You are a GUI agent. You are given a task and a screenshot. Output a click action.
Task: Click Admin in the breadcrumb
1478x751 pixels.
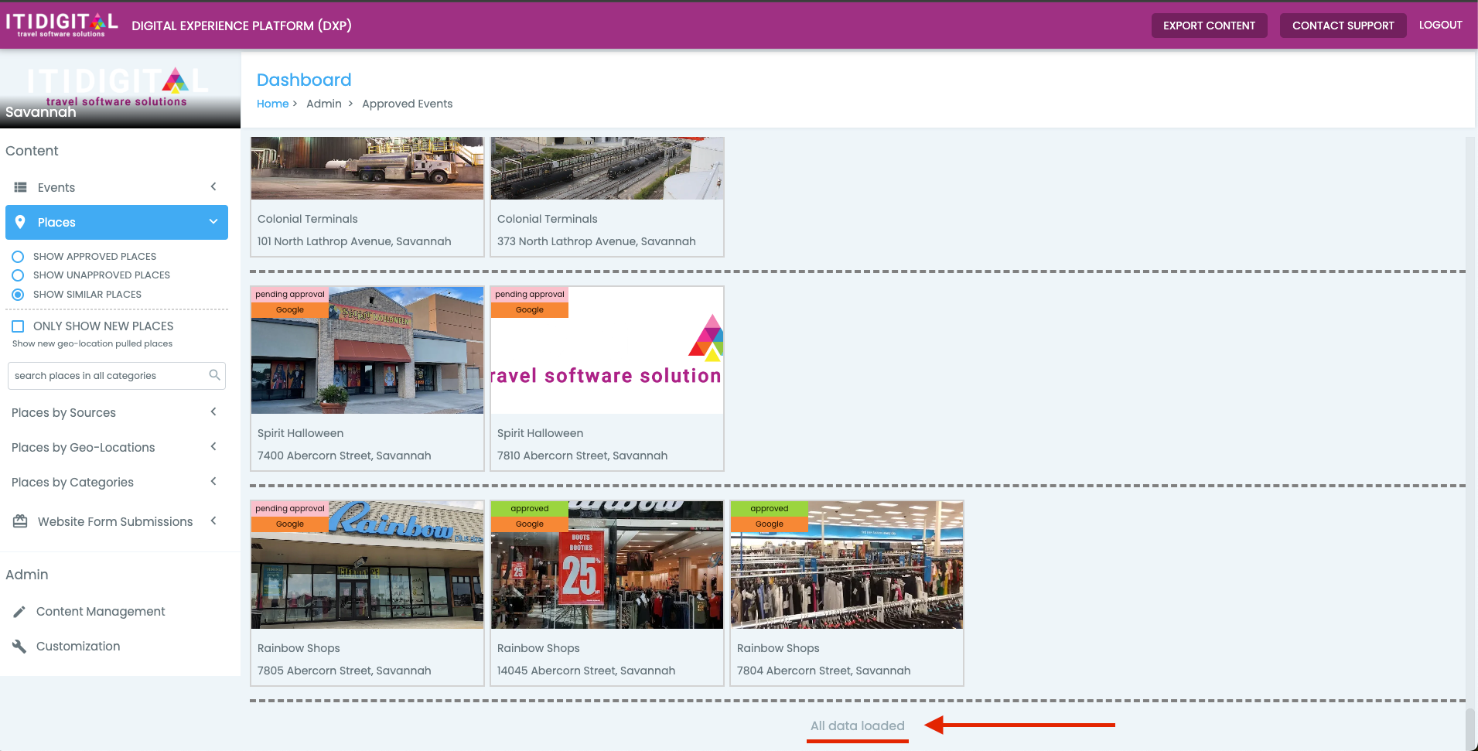tap(324, 104)
